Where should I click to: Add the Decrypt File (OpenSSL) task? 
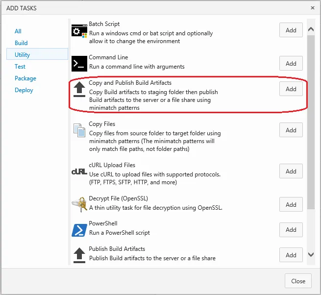(291, 204)
